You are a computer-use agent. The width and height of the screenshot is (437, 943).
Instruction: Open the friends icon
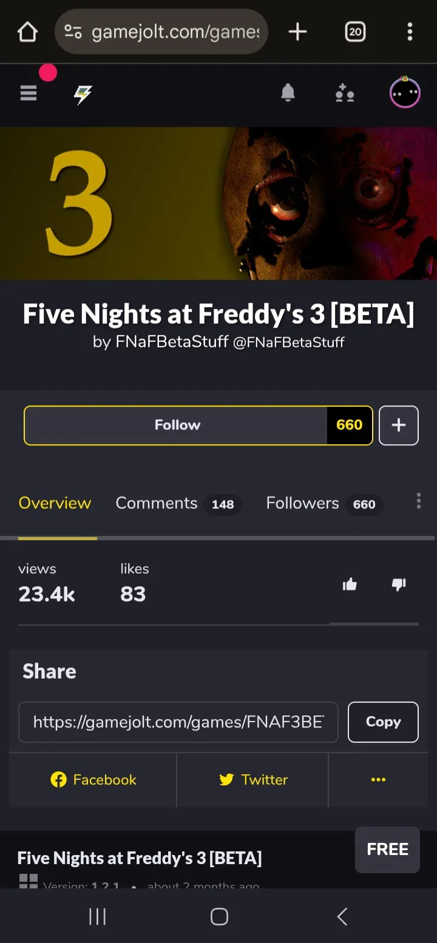(345, 93)
